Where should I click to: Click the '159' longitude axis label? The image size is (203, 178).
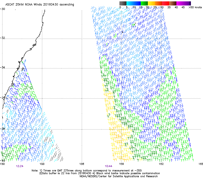pyautogui.click(x=121, y=164)
